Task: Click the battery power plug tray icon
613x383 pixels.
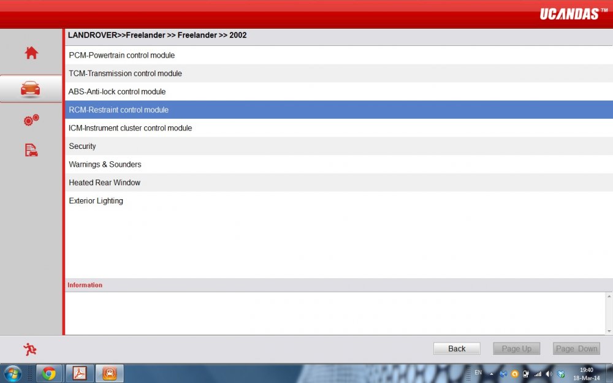Action: coord(526,374)
